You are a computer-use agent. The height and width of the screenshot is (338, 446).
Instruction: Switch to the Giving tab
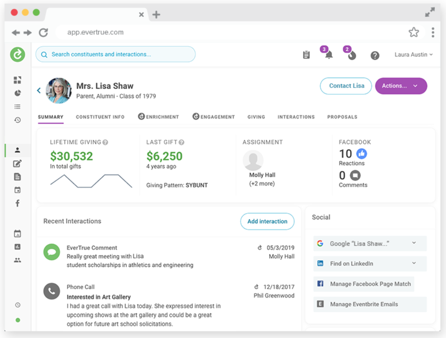pos(256,117)
